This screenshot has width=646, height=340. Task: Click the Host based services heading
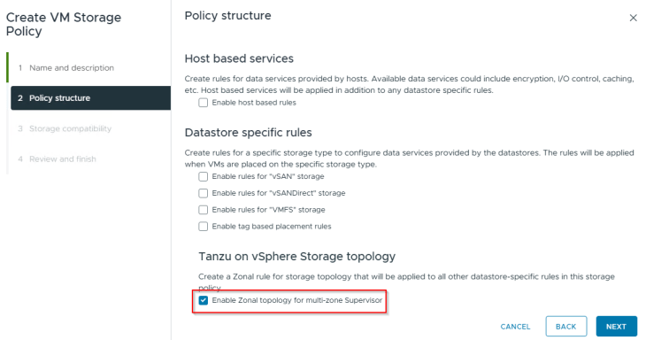(239, 58)
